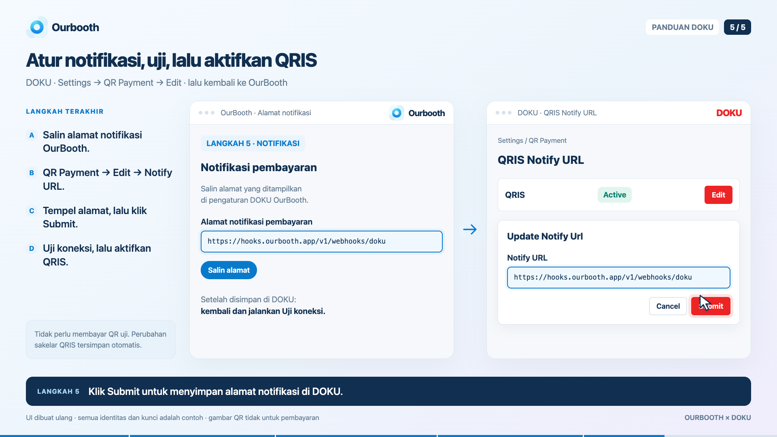Click the LANGKAH TERAKHIR label
This screenshot has height=437, width=777.
point(65,112)
